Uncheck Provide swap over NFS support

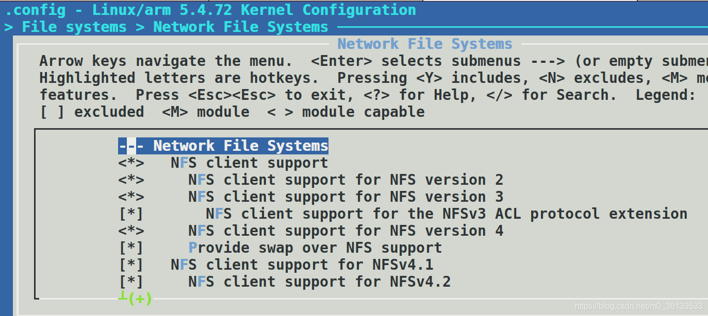point(131,248)
